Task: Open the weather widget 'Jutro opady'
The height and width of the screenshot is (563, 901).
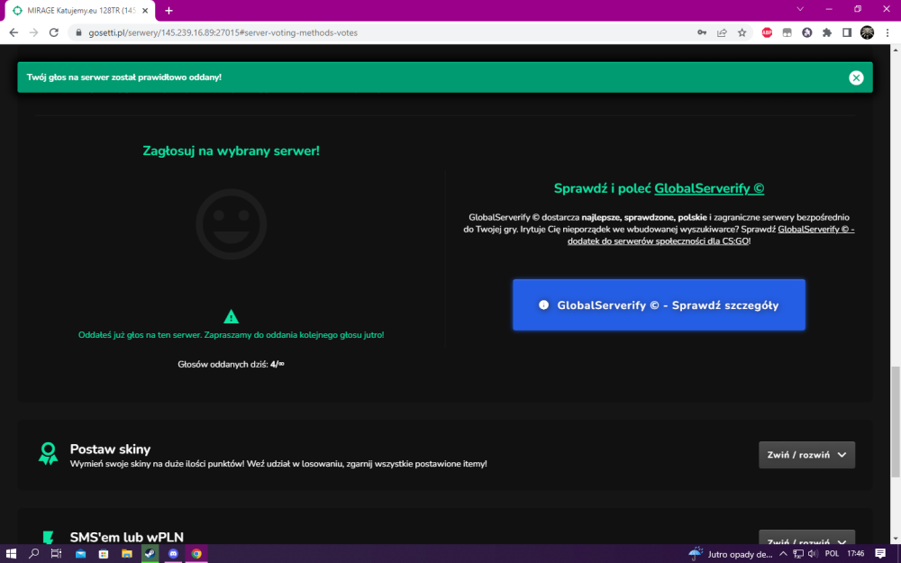Action: tap(731, 554)
